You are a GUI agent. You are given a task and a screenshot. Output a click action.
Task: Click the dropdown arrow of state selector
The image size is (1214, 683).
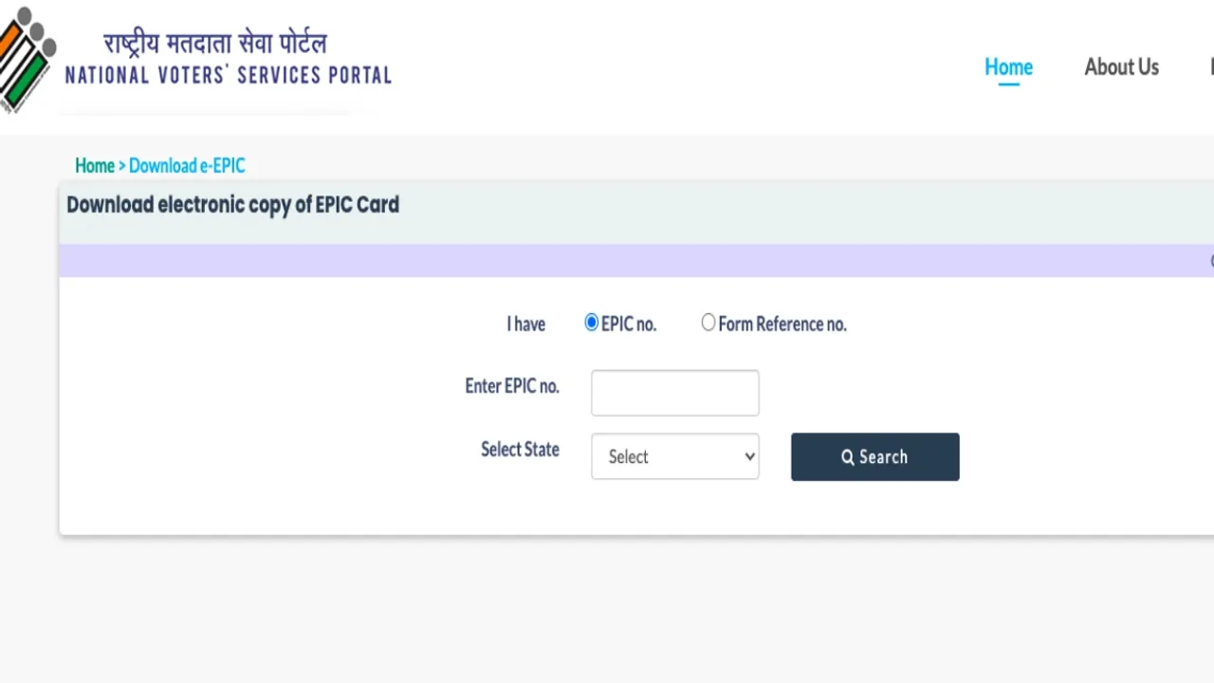(749, 456)
